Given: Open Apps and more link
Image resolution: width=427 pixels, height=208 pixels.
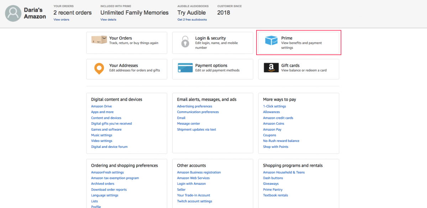Looking at the screenshot, I should point(102,112).
